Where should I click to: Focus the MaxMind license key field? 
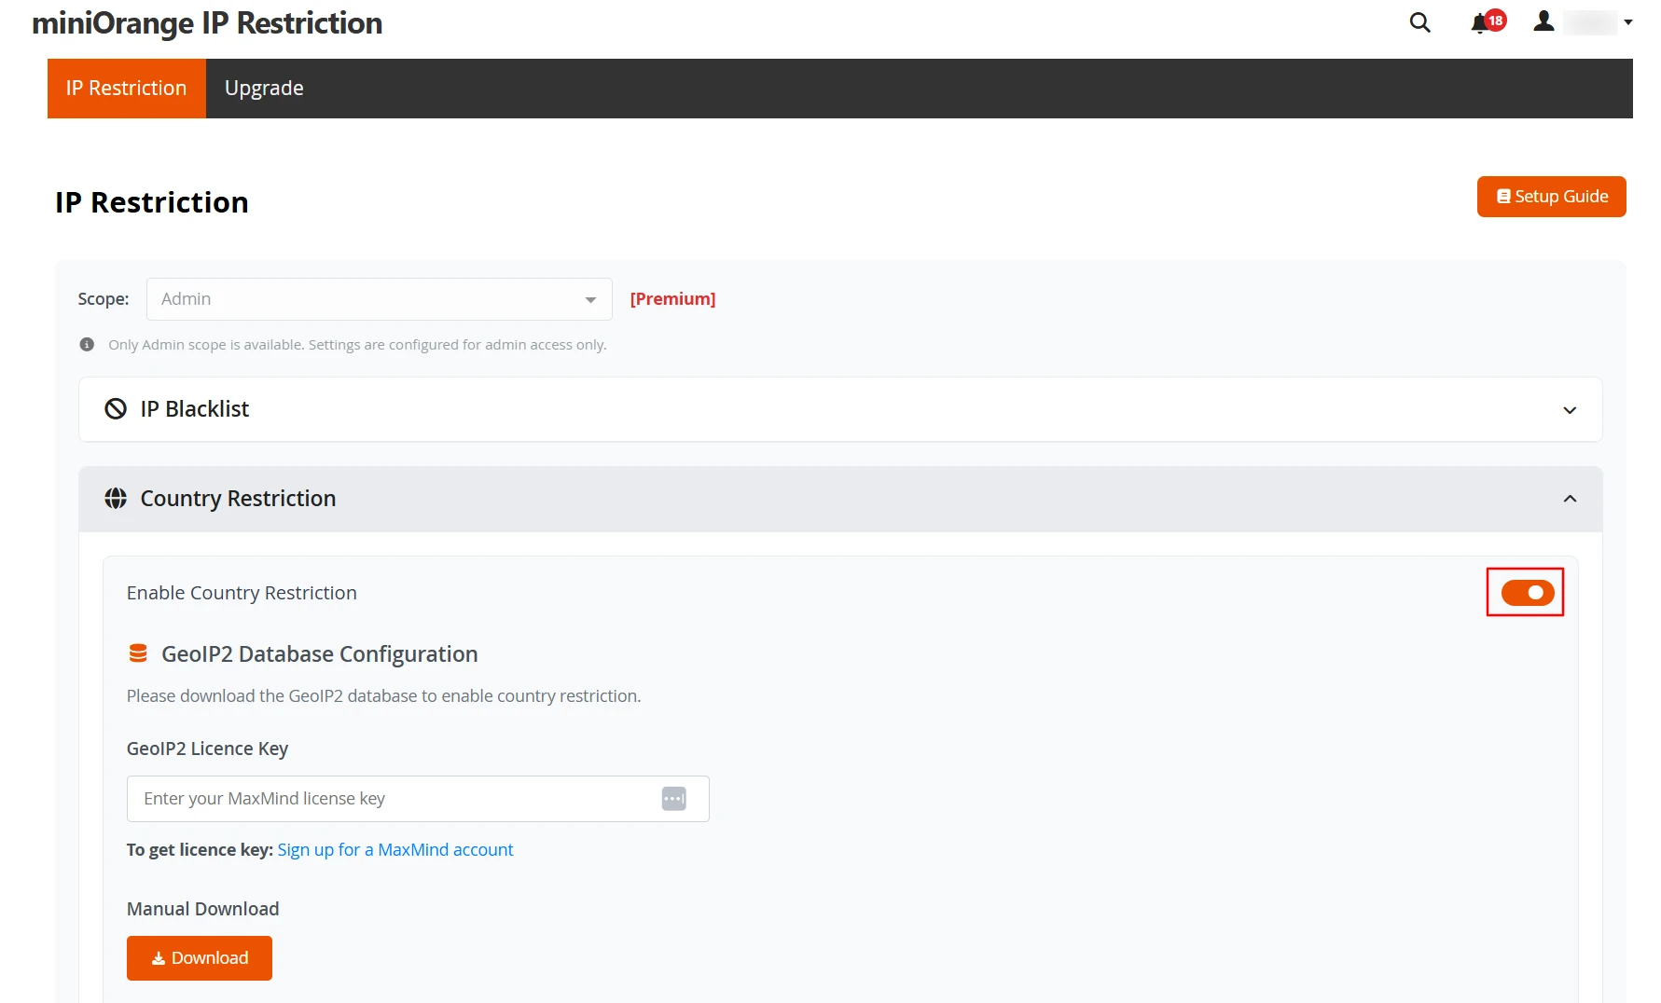coord(418,799)
